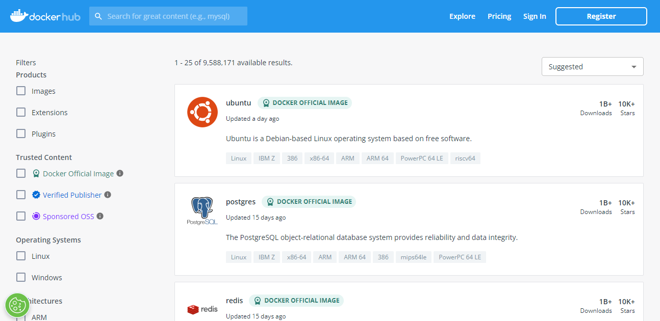Viewport: 660px width, 321px height.
Task: Click the search magnifier icon
Action: pos(98,16)
